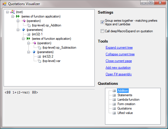Viewport: 168px width, 129px height.
Task: Click the root node icon in tree
Action: [12, 12]
